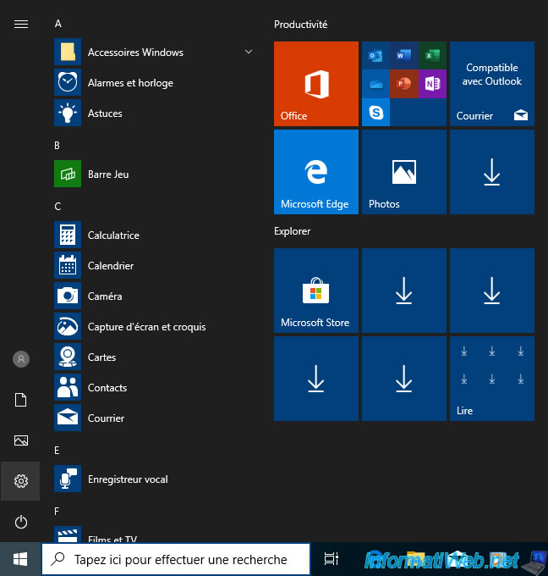
Task: Click the taskbar search box
Action: click(x=176, y=559)
